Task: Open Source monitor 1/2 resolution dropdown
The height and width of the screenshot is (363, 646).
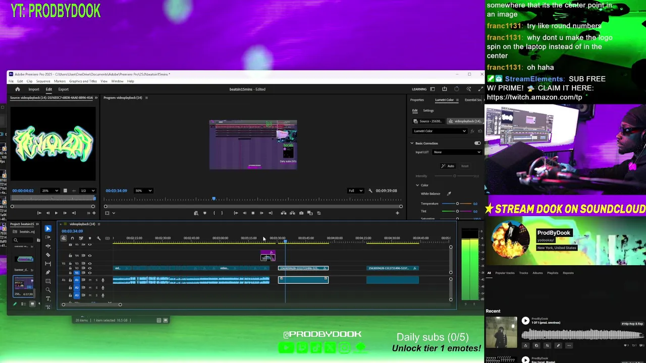Action: 87,191
